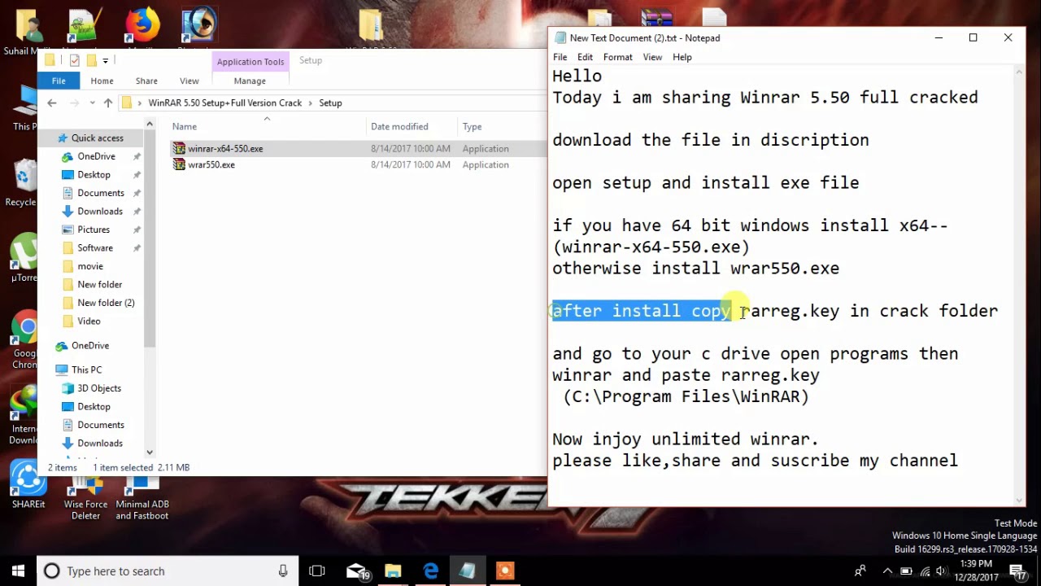This screenshot has height=586, width=1041.
Task: Open Pictures in the navigation pane
Action: (94, 230)
